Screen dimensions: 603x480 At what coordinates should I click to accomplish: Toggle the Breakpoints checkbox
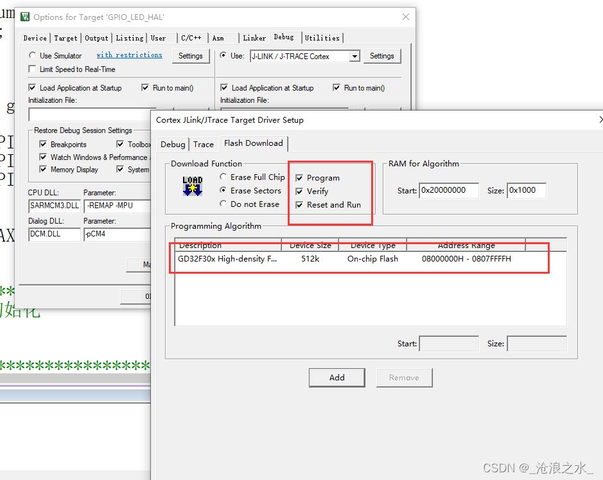click(43, 145)
